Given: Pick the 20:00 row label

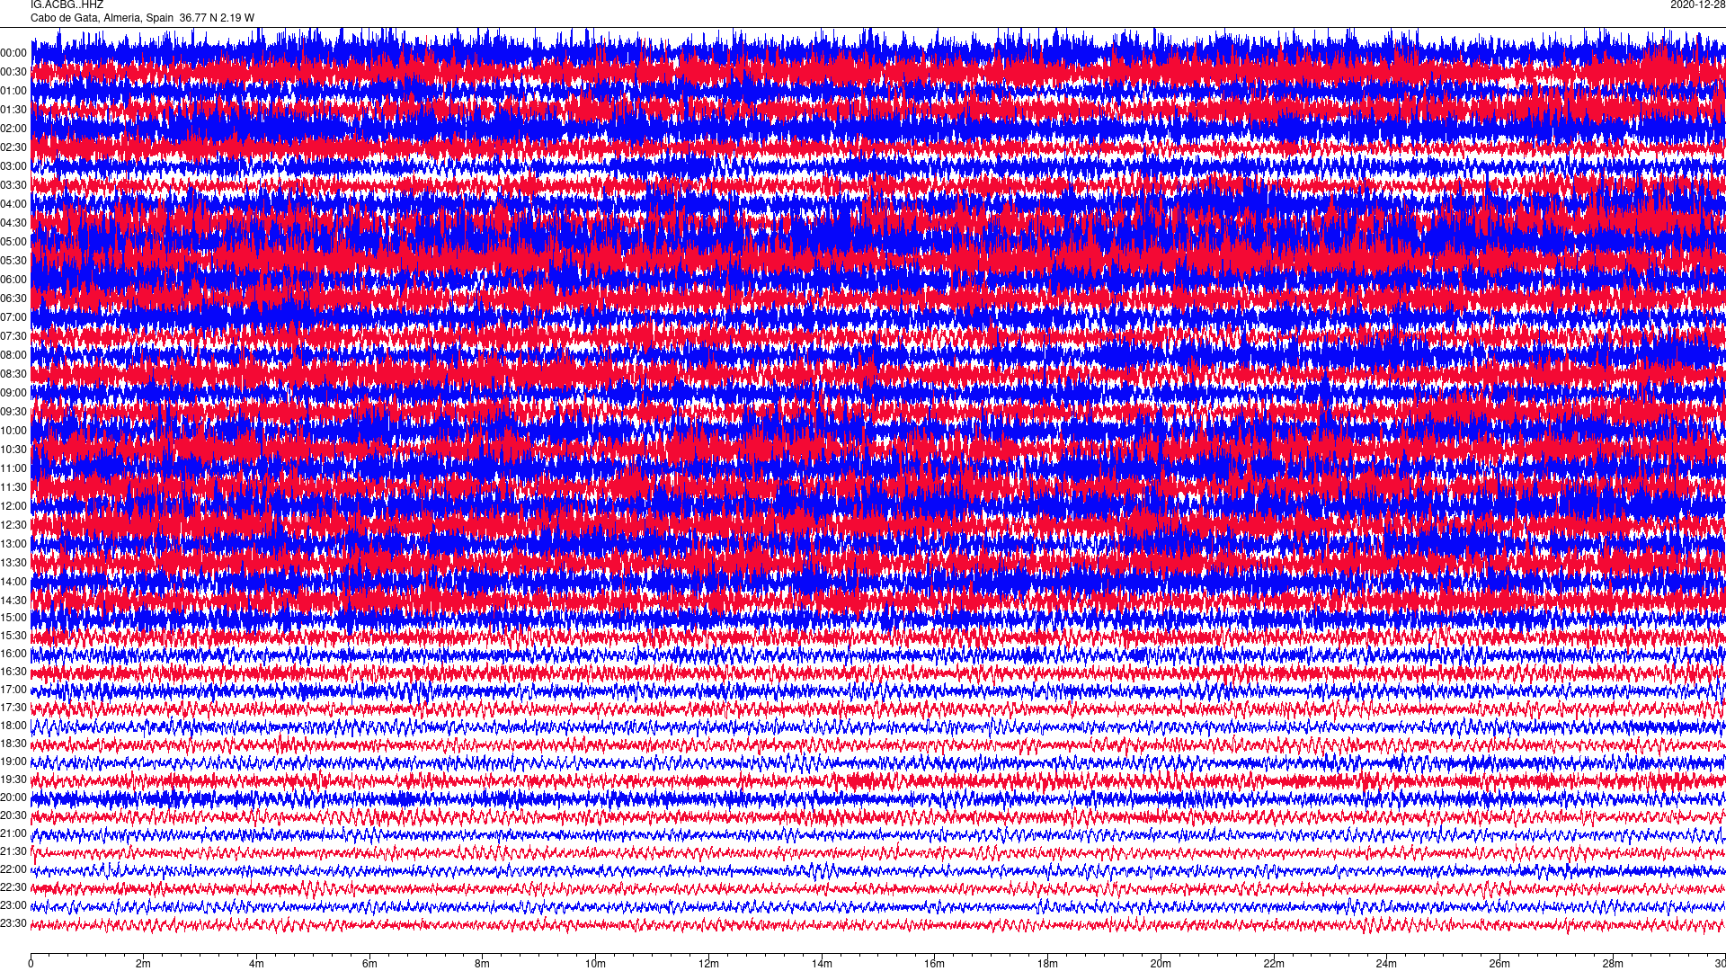Looking at the screenshot, I should point(13,797).
